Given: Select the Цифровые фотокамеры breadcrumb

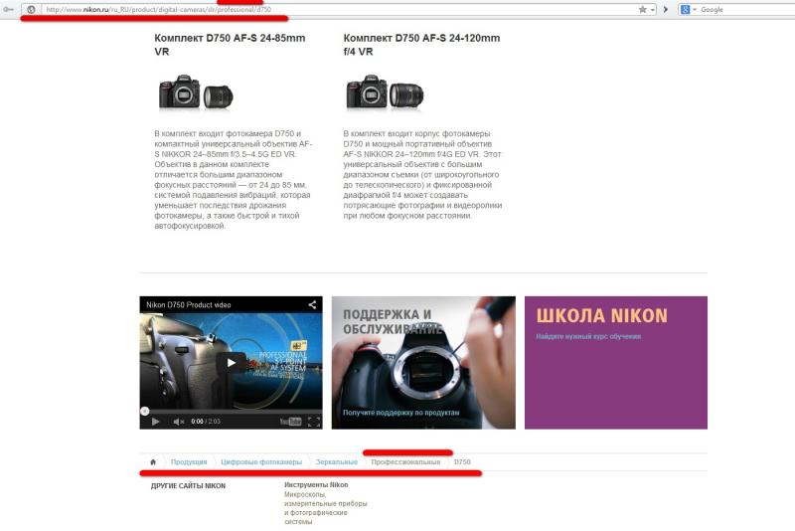Looking at the screenshot, I should coord(261,462).
